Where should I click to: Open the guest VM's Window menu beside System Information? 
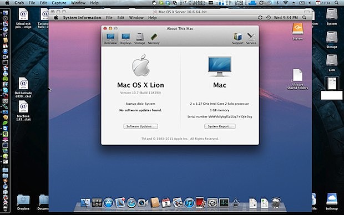click(136, 18)
